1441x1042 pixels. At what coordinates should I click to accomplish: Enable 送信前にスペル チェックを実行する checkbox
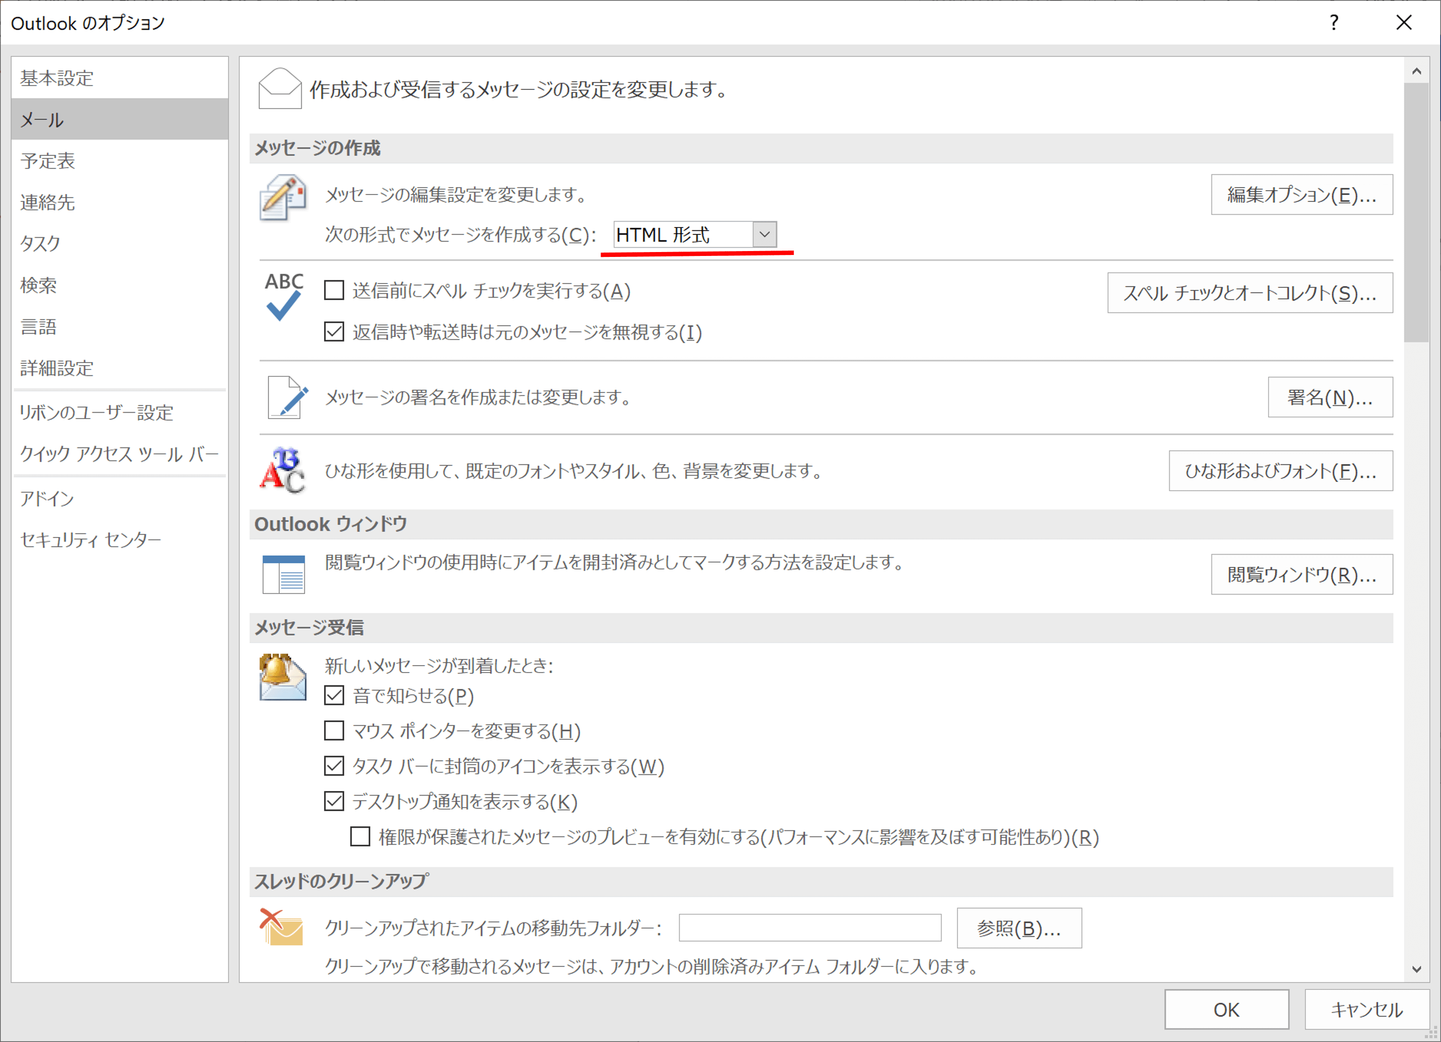tap(334, 291)
